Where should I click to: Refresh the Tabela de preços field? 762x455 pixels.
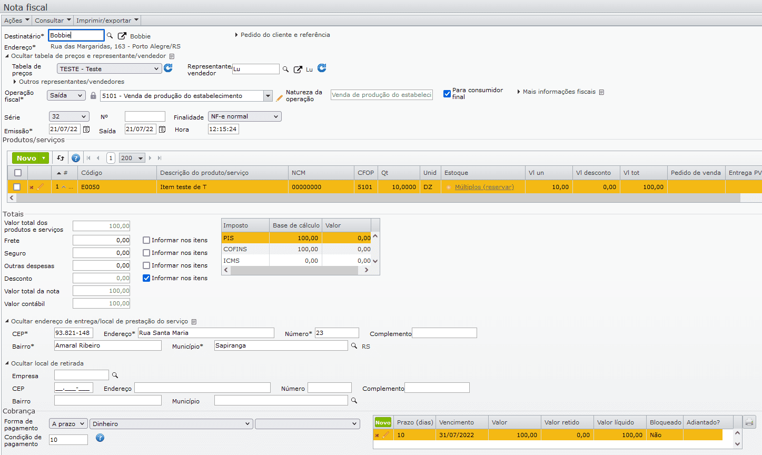pos(168,68)
